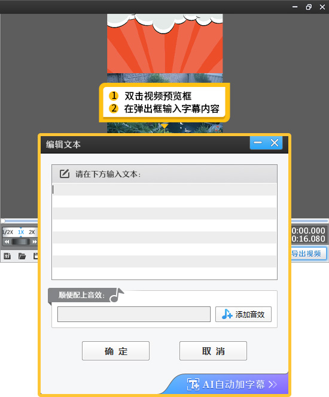Screen dimensions: 329x397
Task: Confirm with the 确定 button
Action: click(115, 351)
